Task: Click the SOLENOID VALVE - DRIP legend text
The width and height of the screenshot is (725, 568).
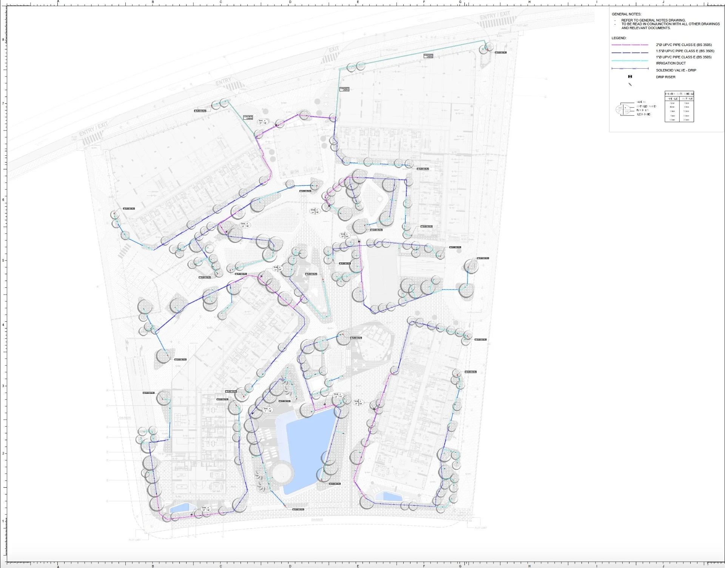Action: coord(676,70)
